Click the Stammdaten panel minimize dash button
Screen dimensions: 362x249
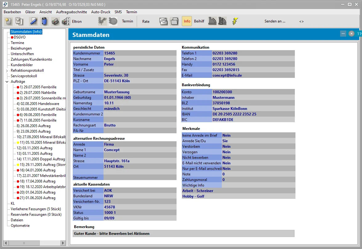(x=343, y=34)
